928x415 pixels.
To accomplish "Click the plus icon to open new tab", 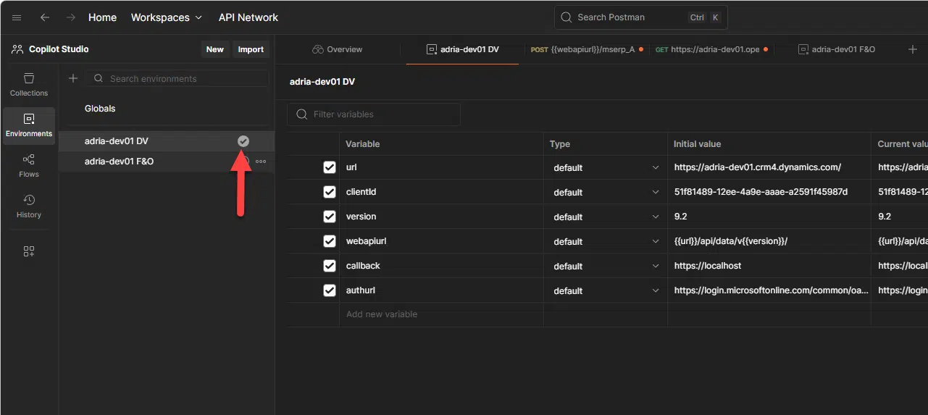I will click(912, 49).
